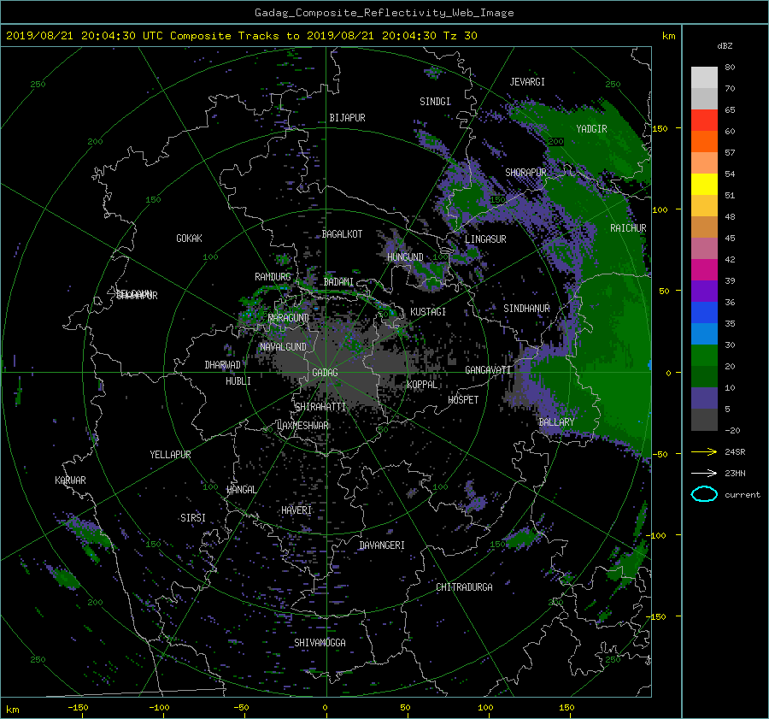769x719 pixels.
Task: Pick the 54 dBZ yellow color swatch
Action: pyautogui.click(x=704, y=184)
